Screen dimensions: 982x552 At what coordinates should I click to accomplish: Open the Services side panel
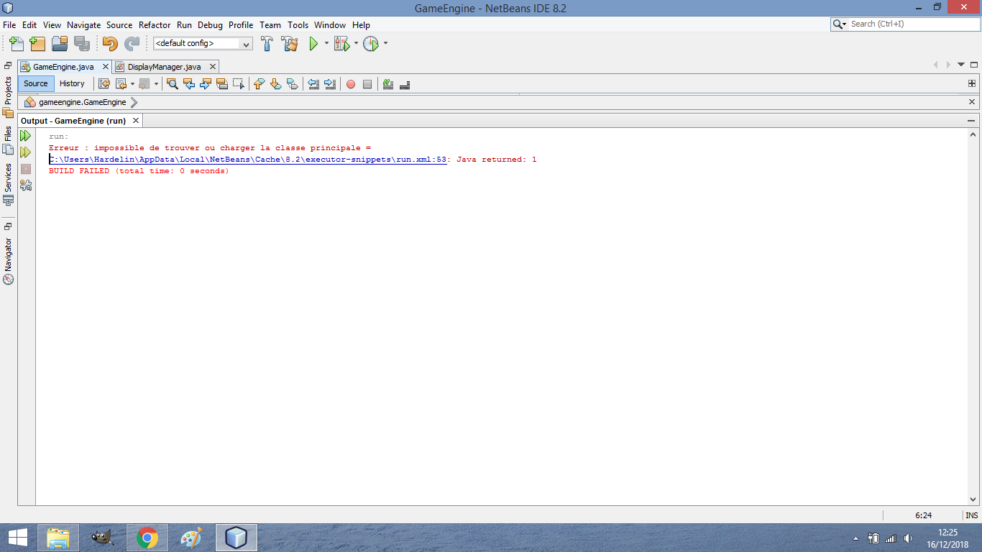coord(9,184)
